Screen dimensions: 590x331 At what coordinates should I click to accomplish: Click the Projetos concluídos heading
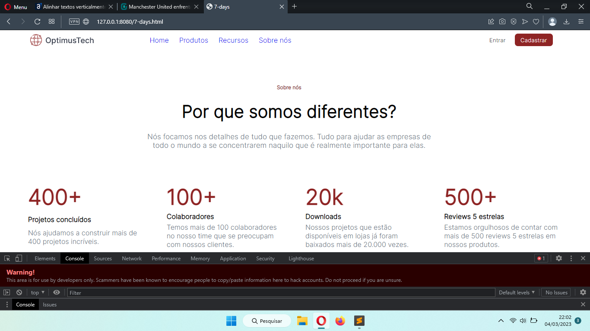click(x=60, y=220)
